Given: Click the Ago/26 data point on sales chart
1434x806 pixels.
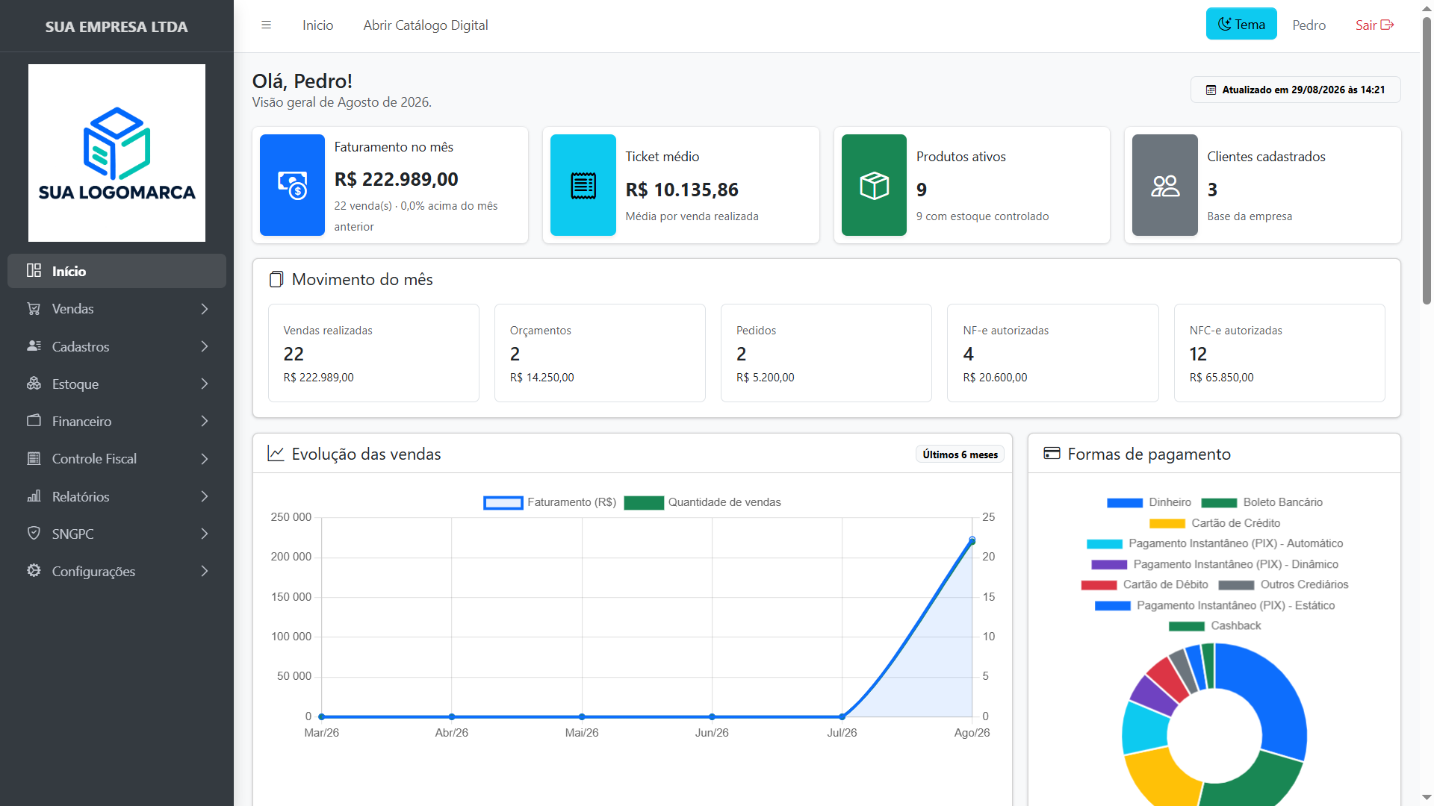Looking at the screenshot, I should (972, 540).
